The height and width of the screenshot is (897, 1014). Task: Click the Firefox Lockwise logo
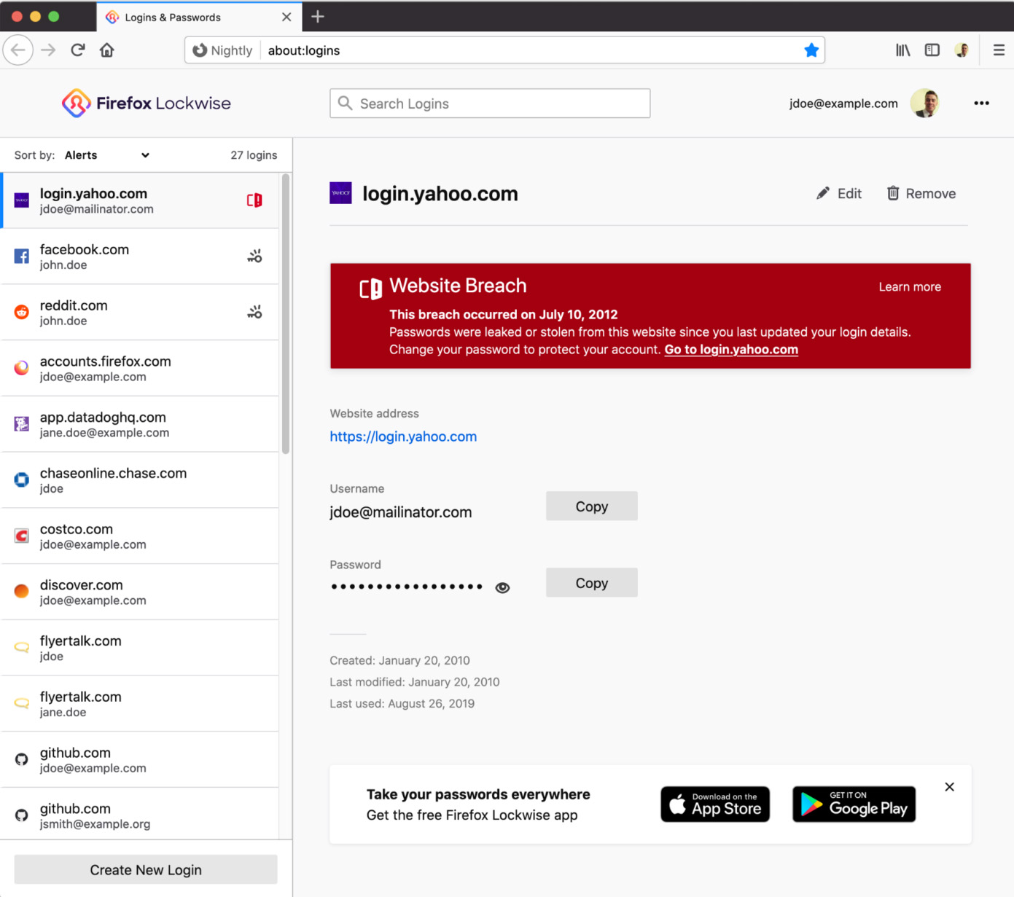point(147,103)
